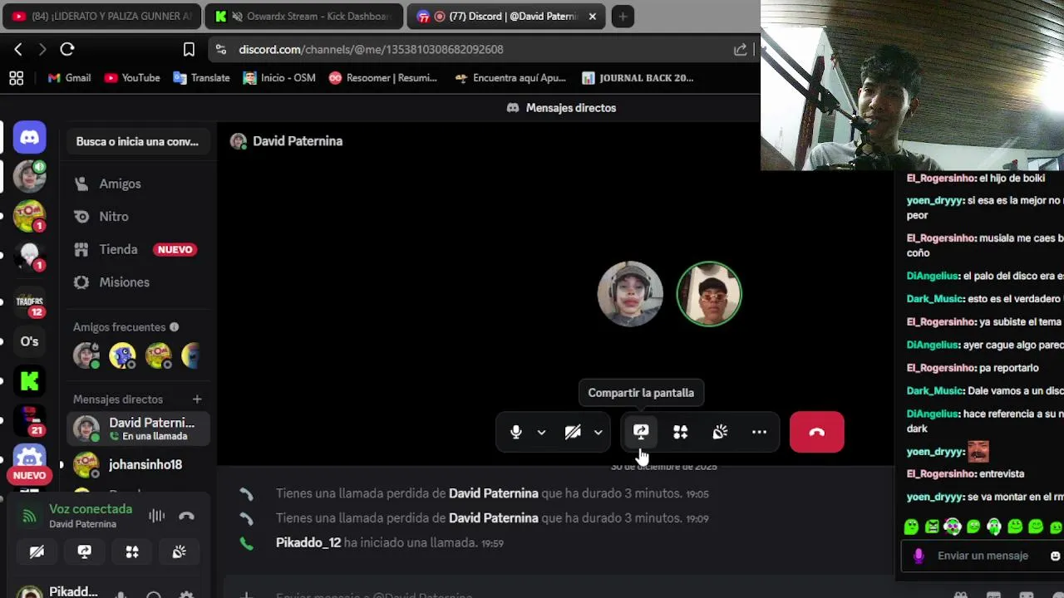This screenshot has height=598, width=1064.
Task: Open Gmail bookmark
Action: (69, 78)
